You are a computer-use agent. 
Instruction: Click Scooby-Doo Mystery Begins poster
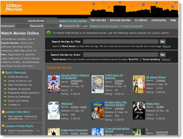tap(98, 111)
